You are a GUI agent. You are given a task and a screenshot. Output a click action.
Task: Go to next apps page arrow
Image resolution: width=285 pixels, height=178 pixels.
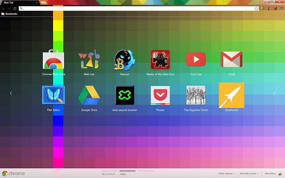pyautogui.click(x=274, y=93)
